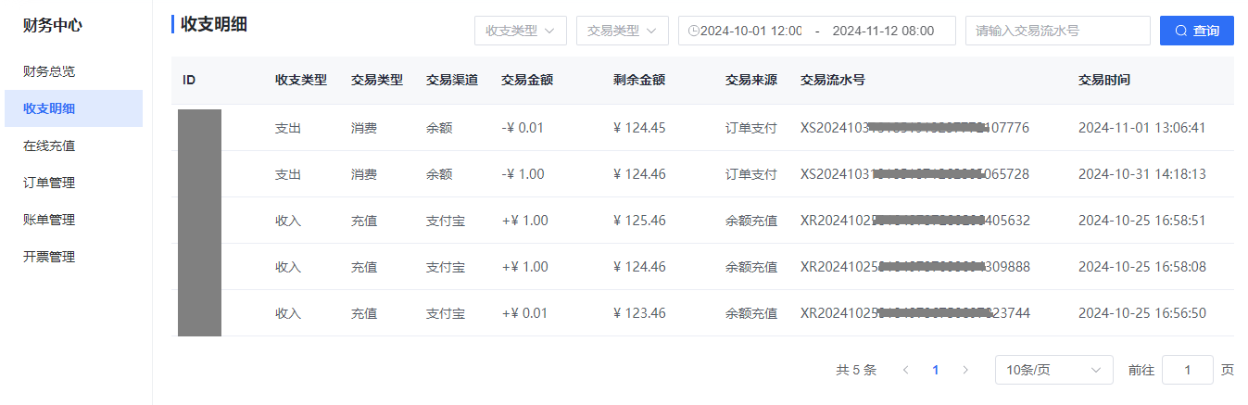Click timestamp 2024-10-25 16:58:08
Image resolution: width=1248 pixels, height=405 pixels.
coord(1142,267)
